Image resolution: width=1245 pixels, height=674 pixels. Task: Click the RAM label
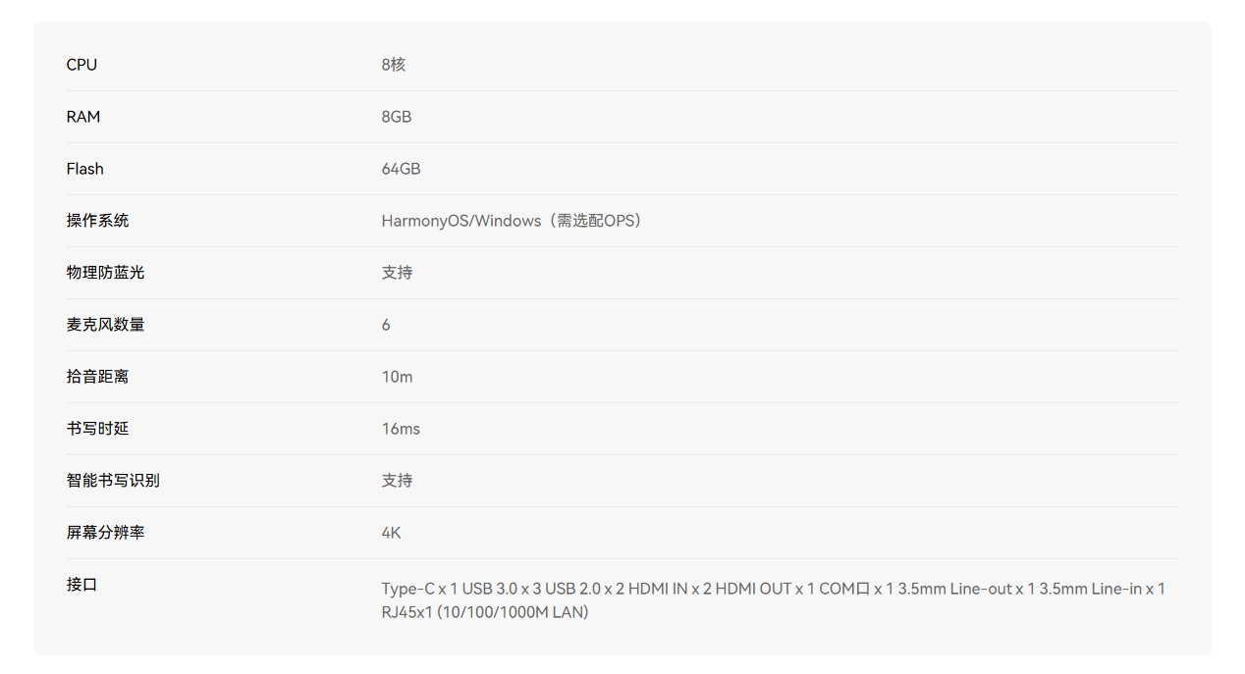click(x=83, y=117)
